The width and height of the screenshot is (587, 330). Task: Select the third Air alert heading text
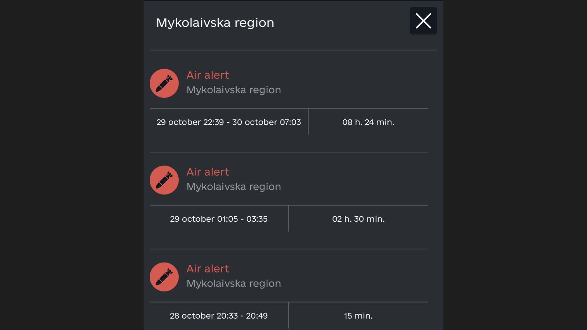pos(208,268)
